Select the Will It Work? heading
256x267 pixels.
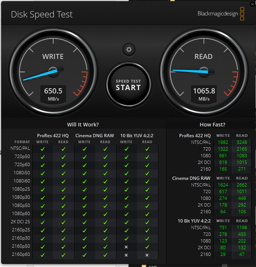[x=83, y=125]
